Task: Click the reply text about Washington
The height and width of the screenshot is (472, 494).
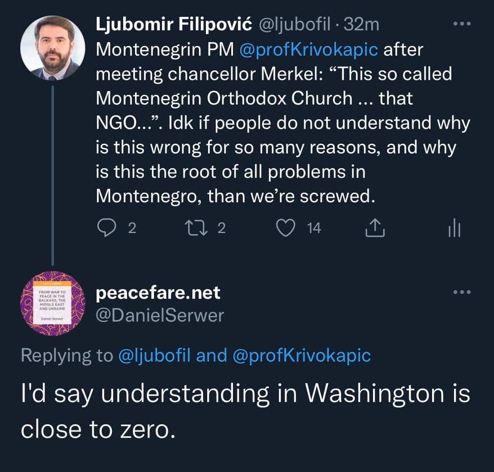Action: pyautogui.click(x=245, y=411)
